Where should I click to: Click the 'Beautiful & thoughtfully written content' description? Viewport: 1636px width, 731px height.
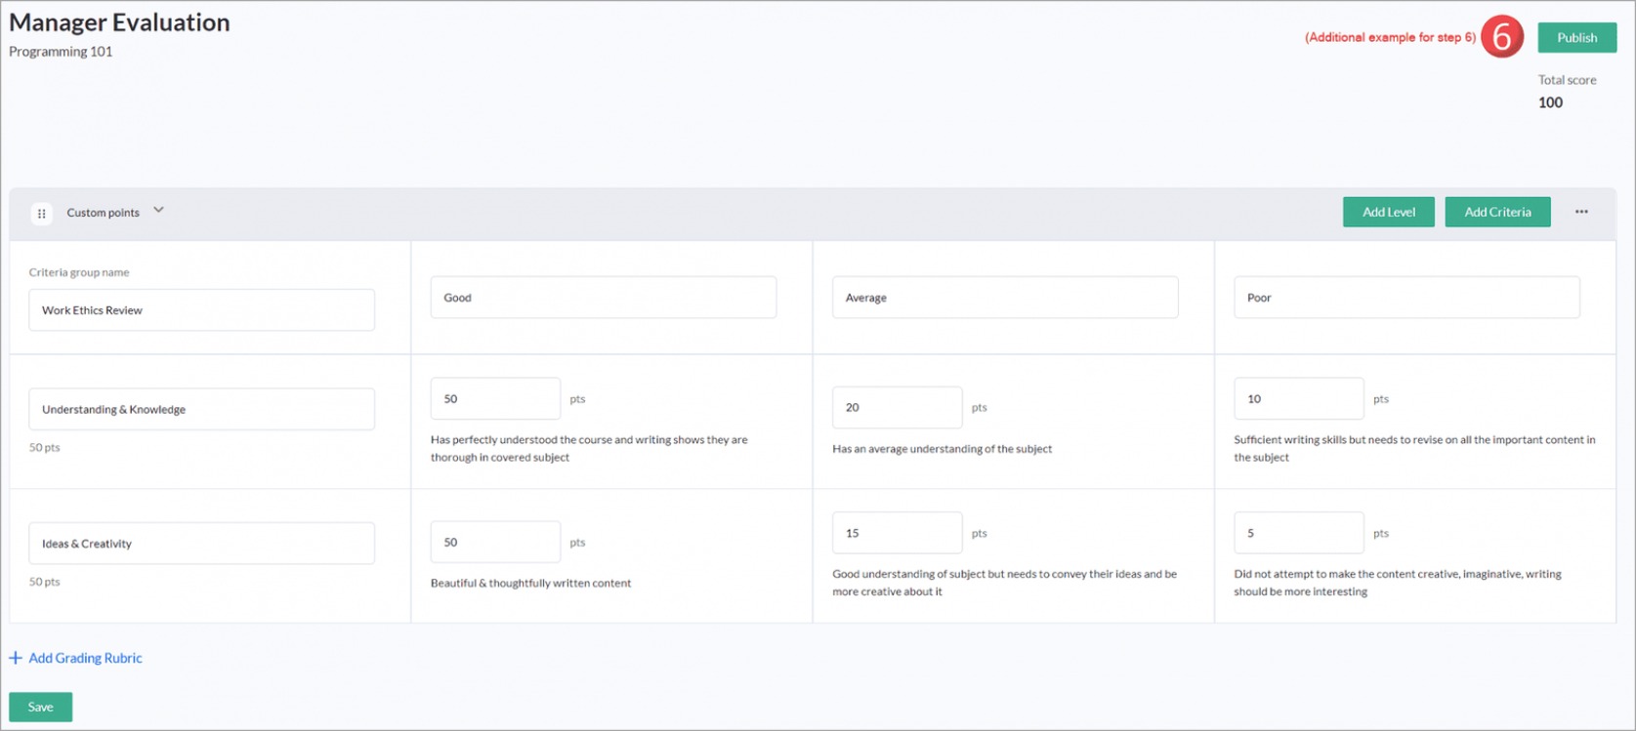[530, 584]
